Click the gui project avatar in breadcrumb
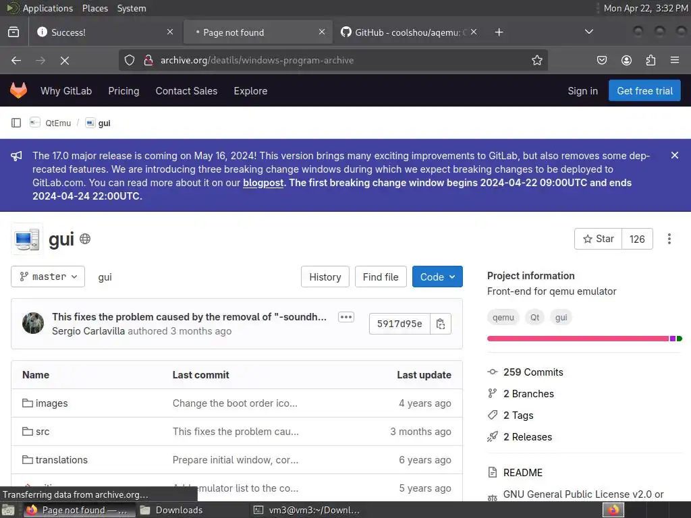Screen dimensions: 691x518 90,123
